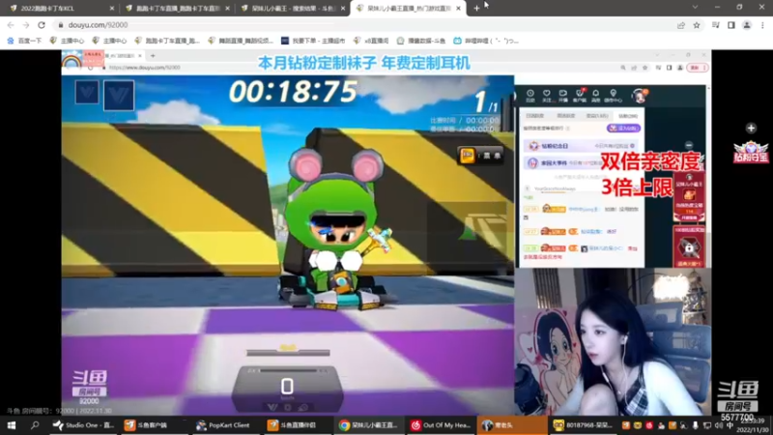
Task: Open Chrome side panel icon
Action: [731, 25]
